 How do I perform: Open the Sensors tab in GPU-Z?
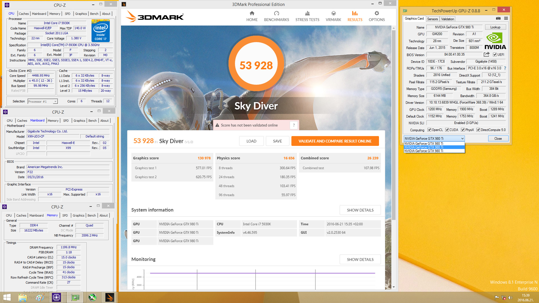pyautogui.click(x=432, y=19)
